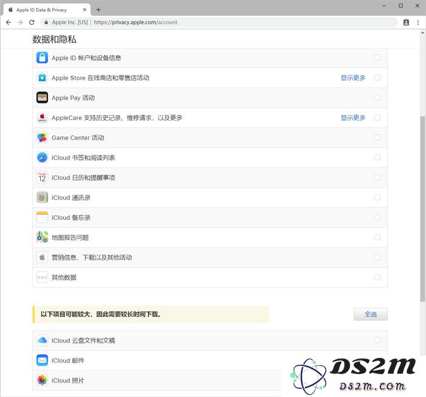The height and width of the screenshot is (397, 426).
Task: Click the calendar icon showing 12
Action: tap(42, 178)
